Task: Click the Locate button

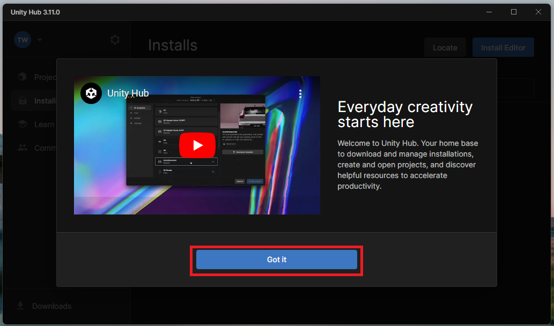Action: pos(445,48)
